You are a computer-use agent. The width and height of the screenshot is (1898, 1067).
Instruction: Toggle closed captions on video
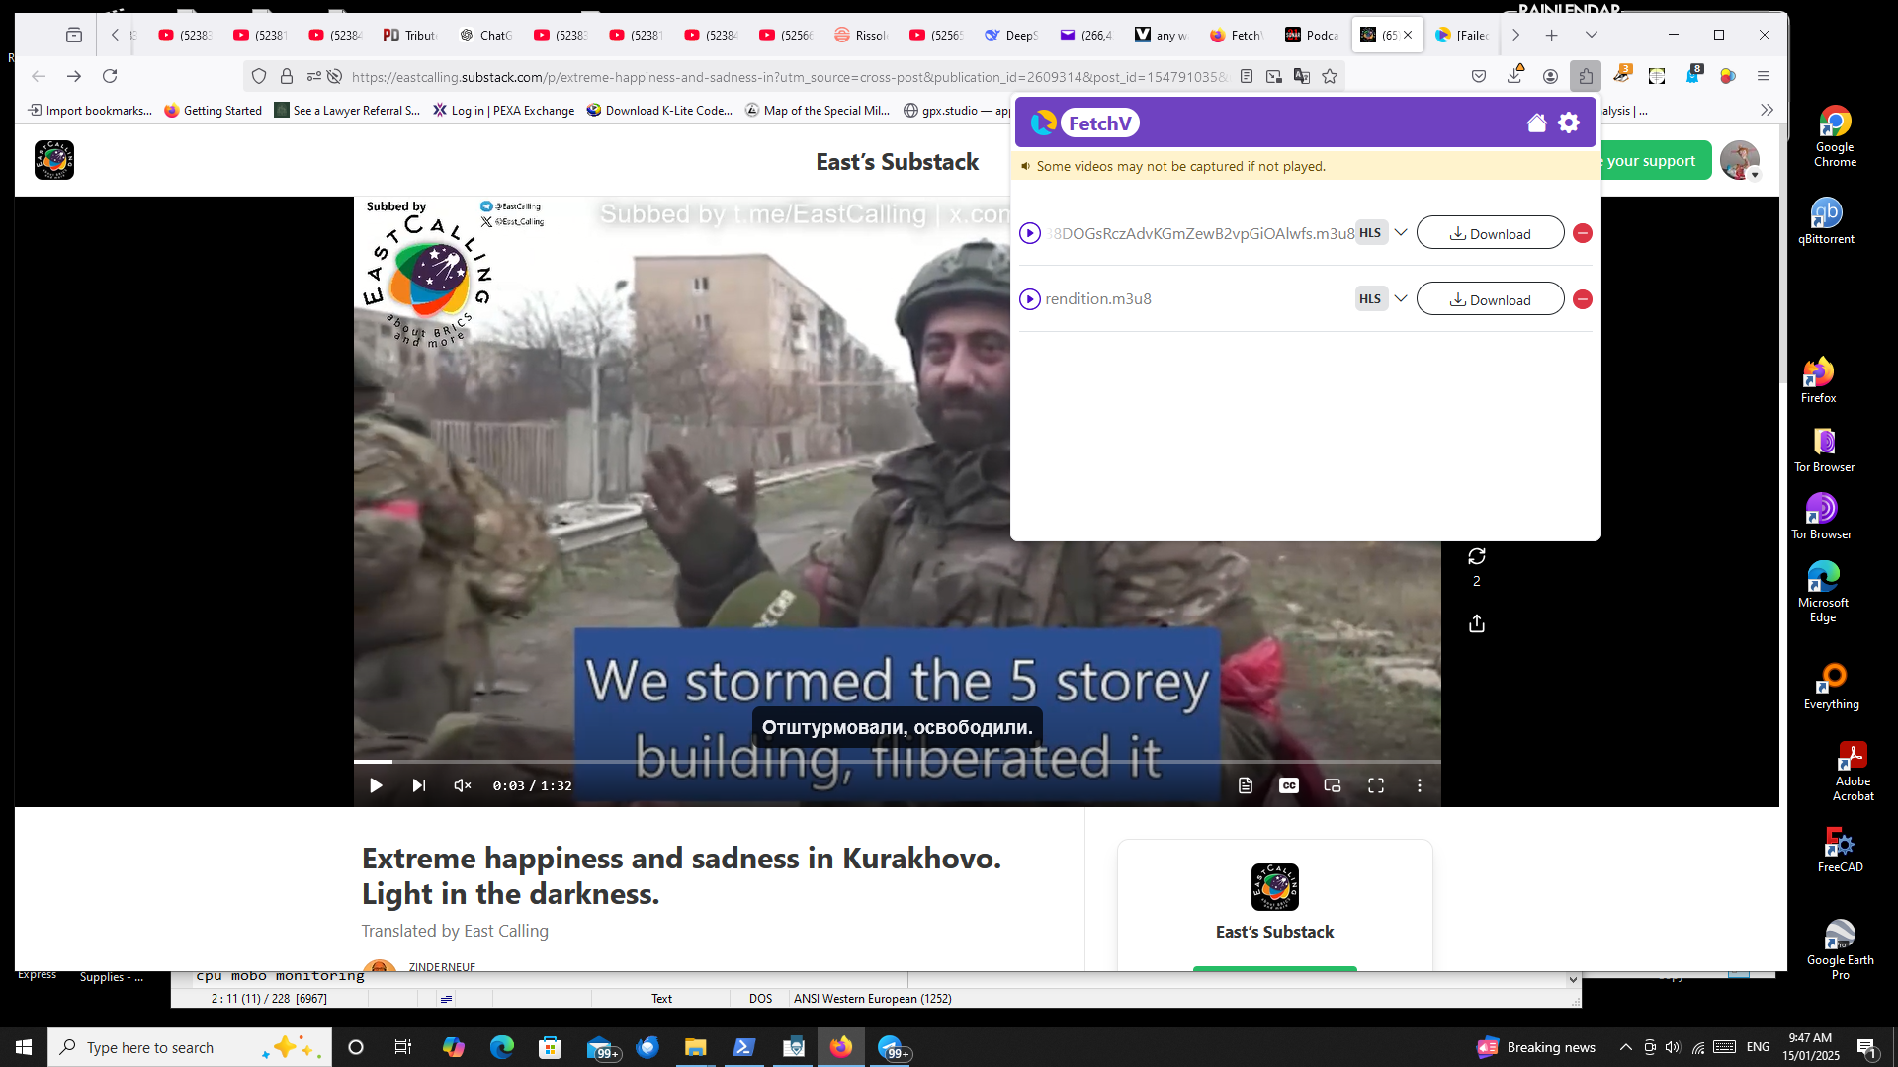tap(1288, 785)
